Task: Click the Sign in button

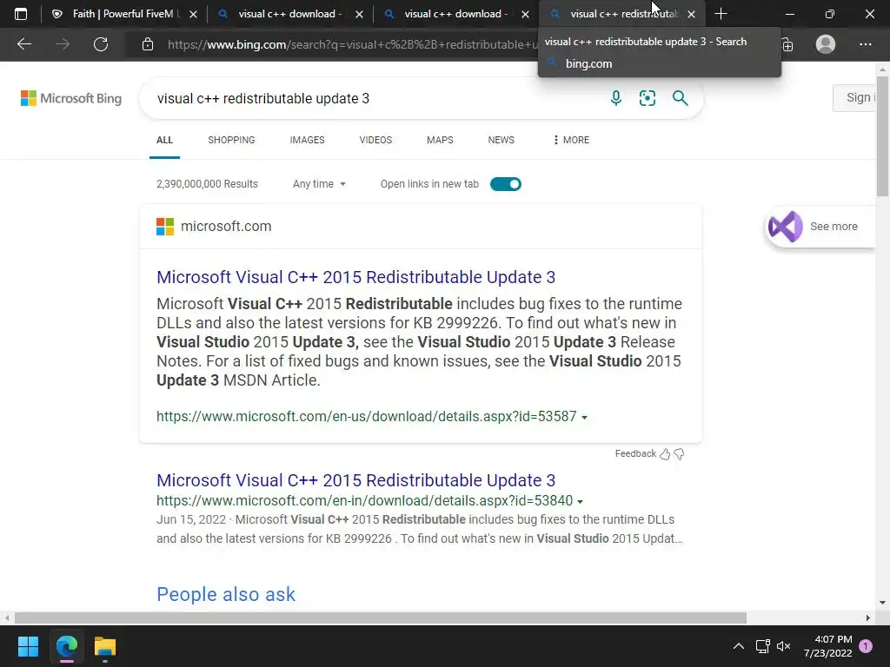Action: (x=856, y=97)
